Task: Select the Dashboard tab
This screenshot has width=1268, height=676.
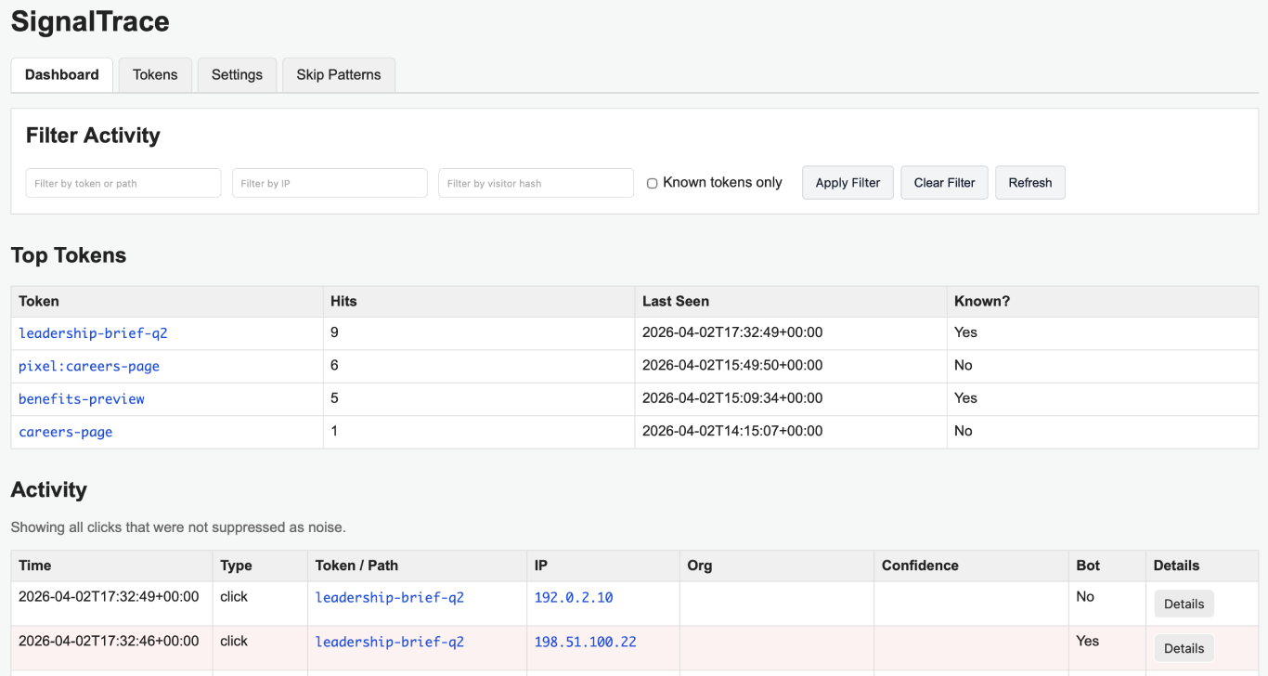Action: pyautogui.click(x=61, y=74)
